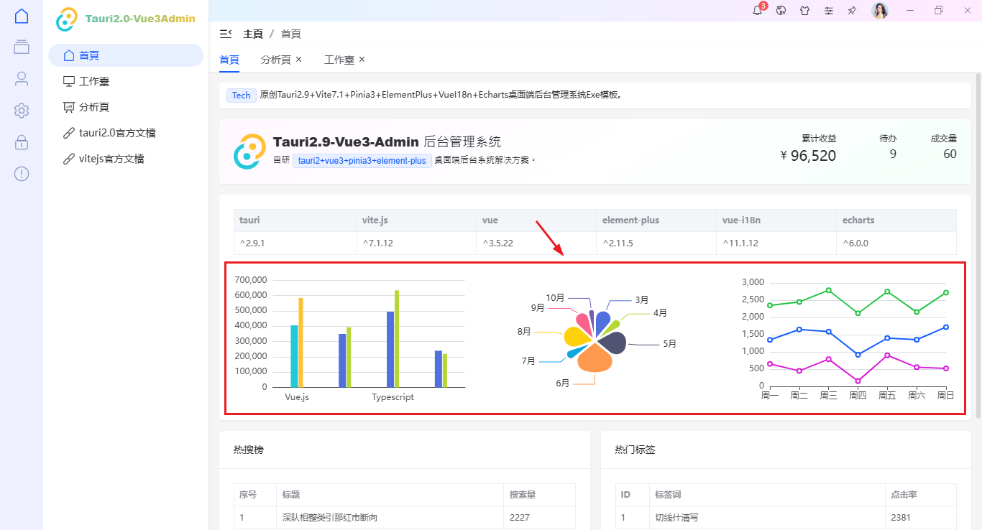Open the notifications bell icon

757,10
